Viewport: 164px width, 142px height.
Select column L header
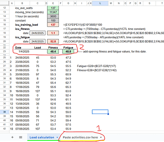[100, 3]
